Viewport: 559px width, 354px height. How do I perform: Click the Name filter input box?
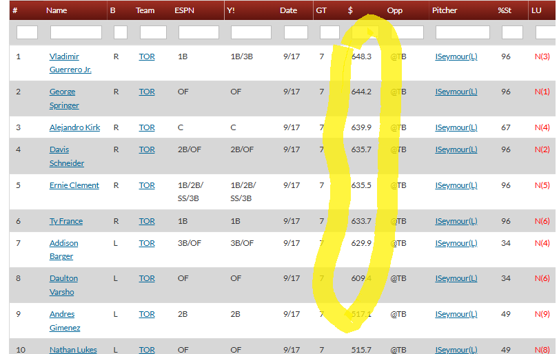[x=76, y=32]
